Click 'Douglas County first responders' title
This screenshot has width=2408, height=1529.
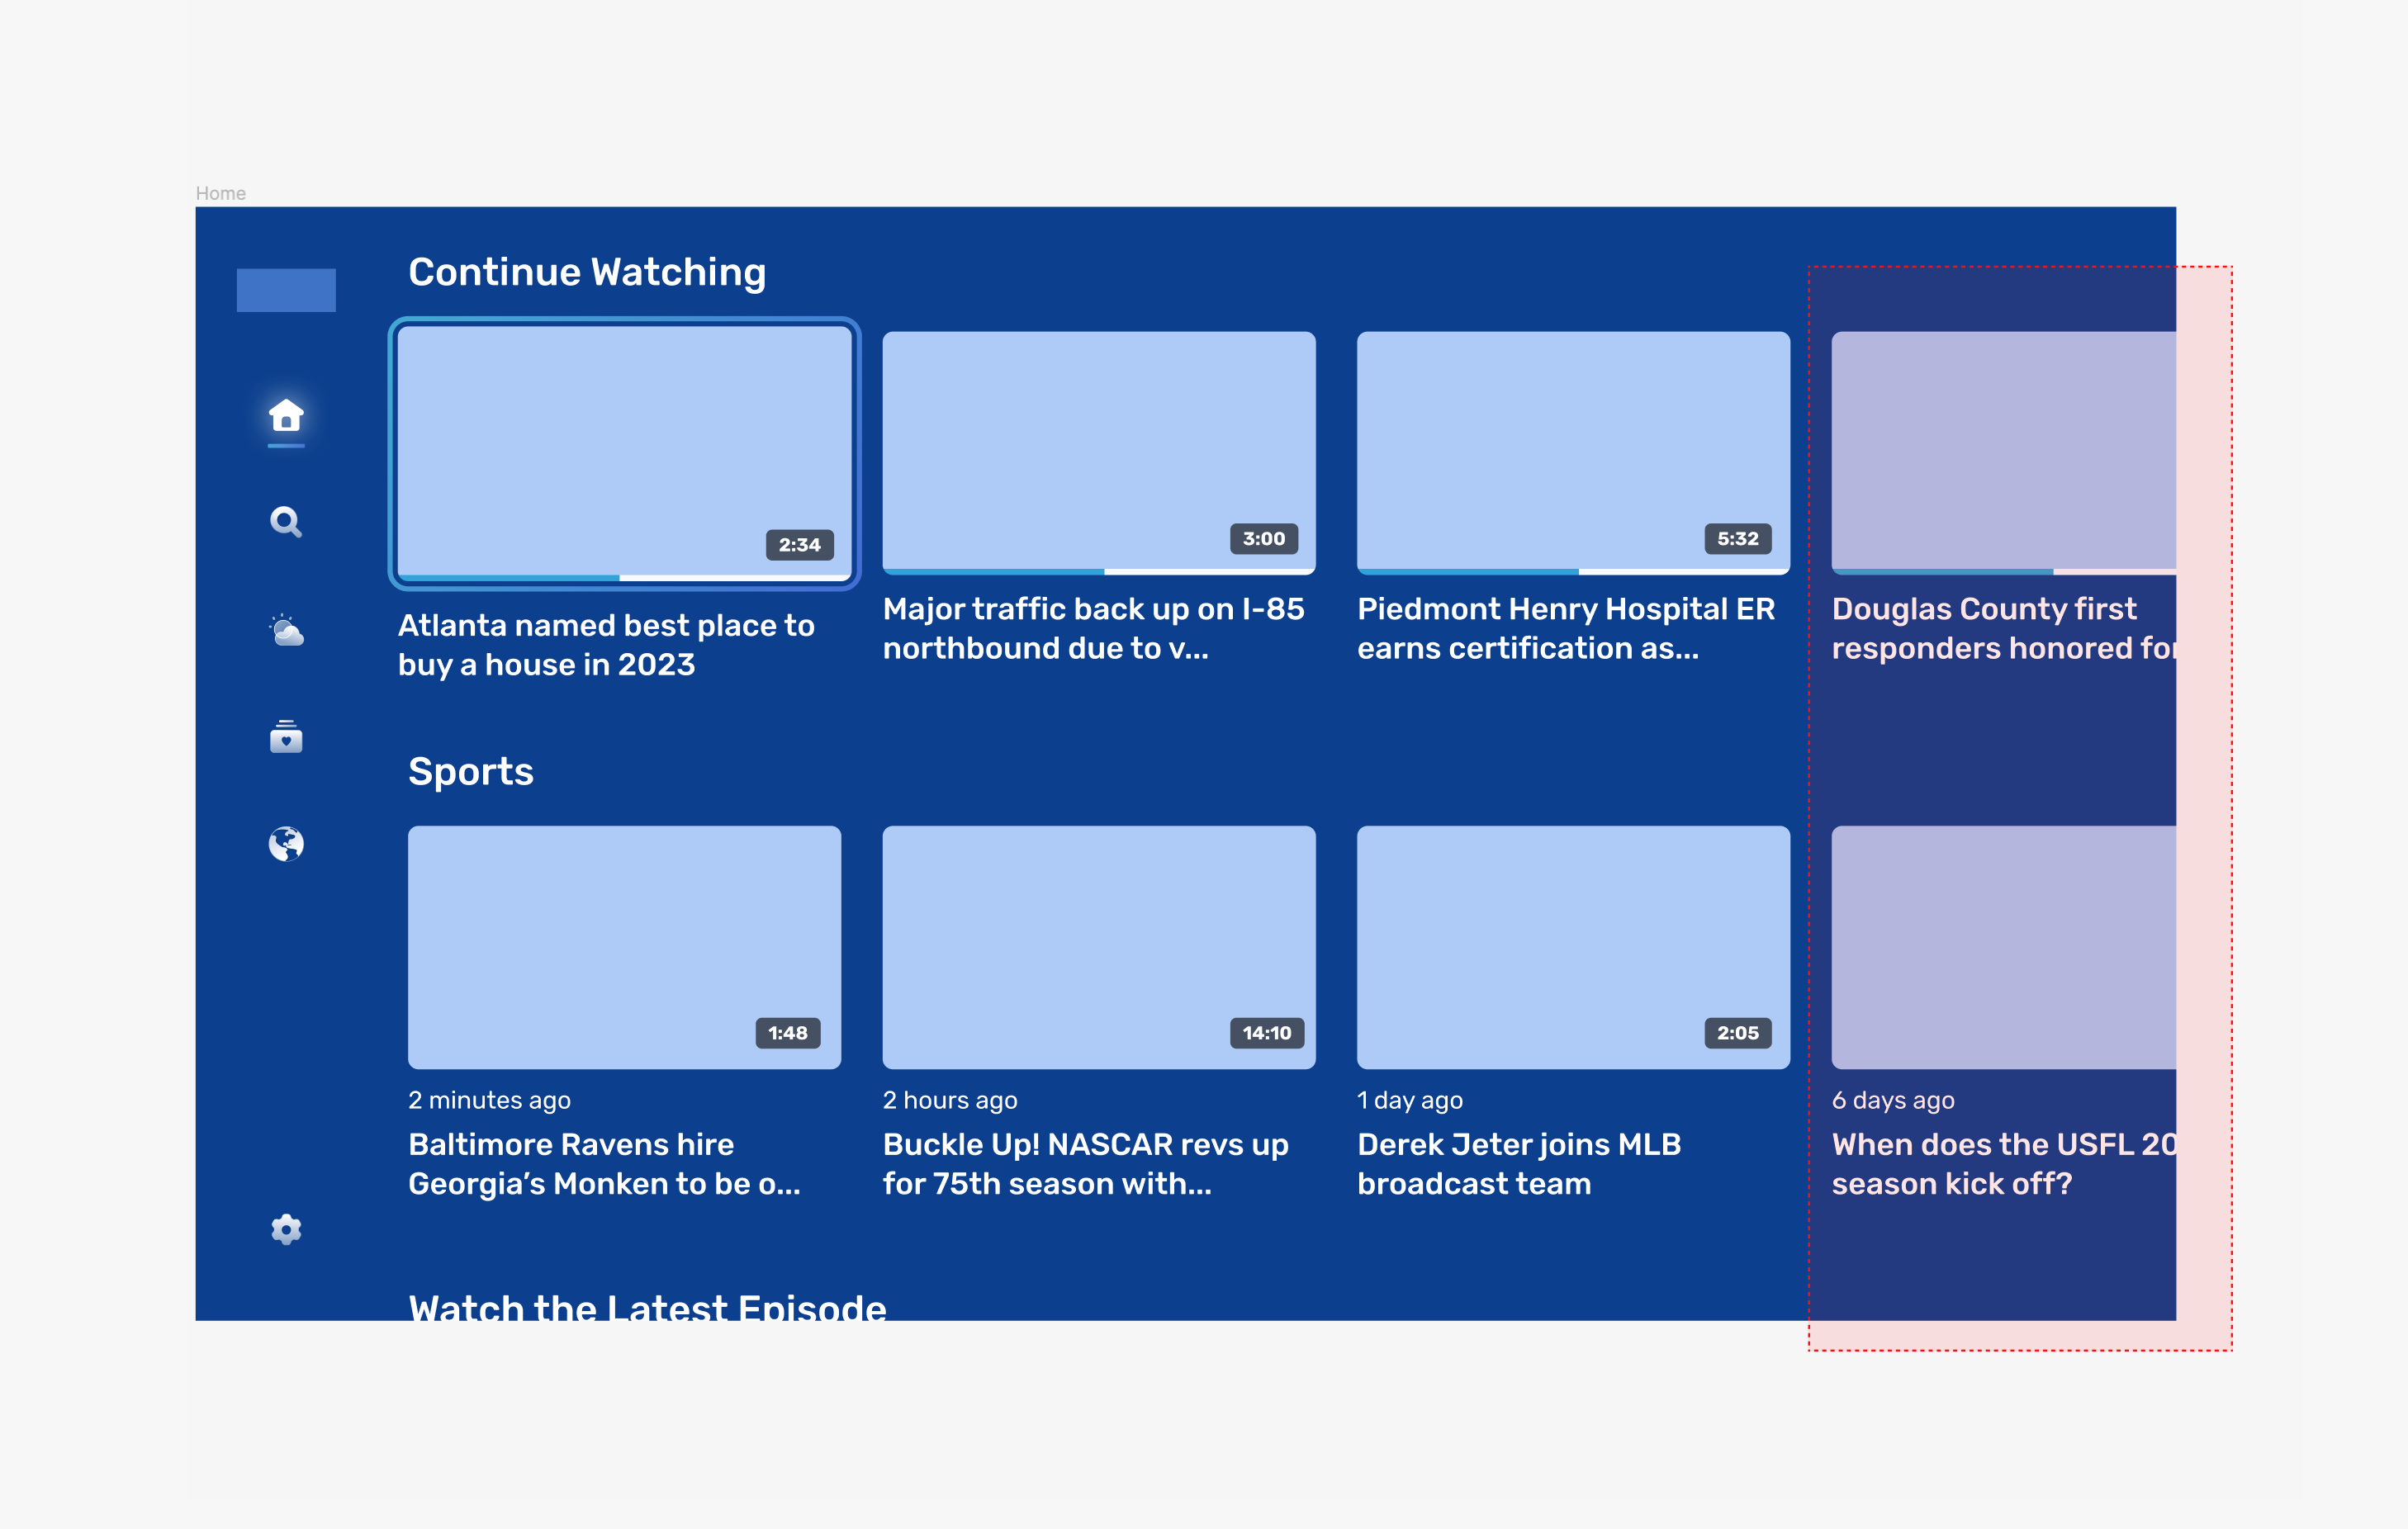[x=2003, y=629]
